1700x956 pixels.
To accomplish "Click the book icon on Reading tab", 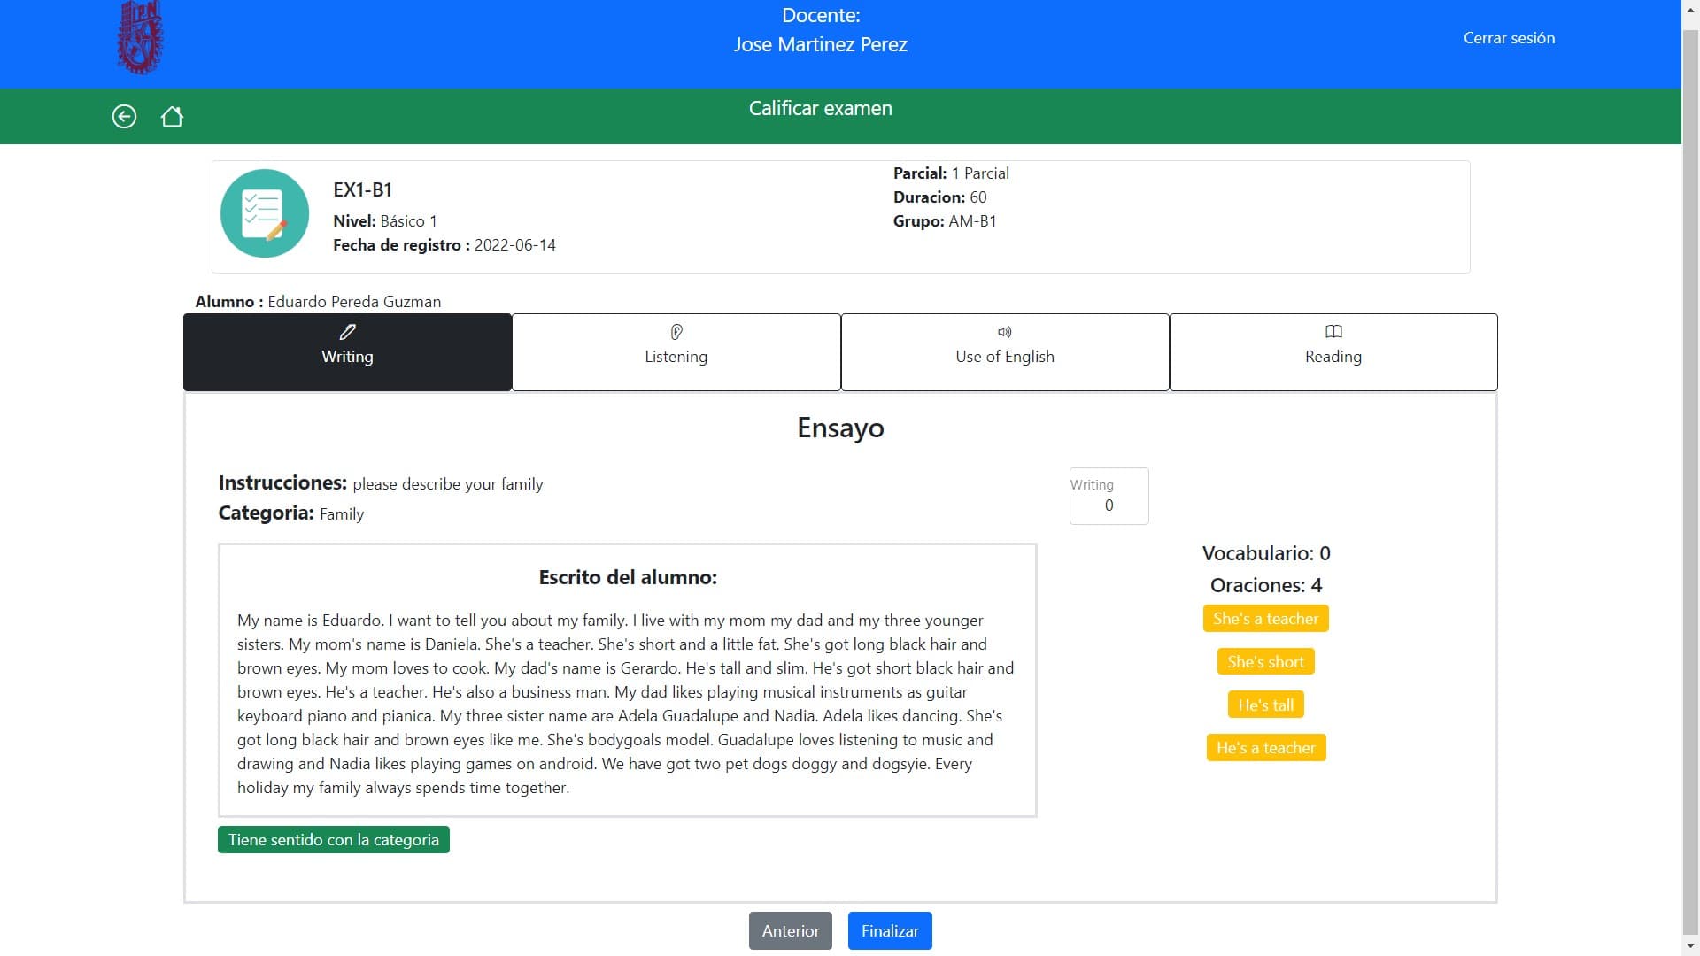I will [1333, 332].
